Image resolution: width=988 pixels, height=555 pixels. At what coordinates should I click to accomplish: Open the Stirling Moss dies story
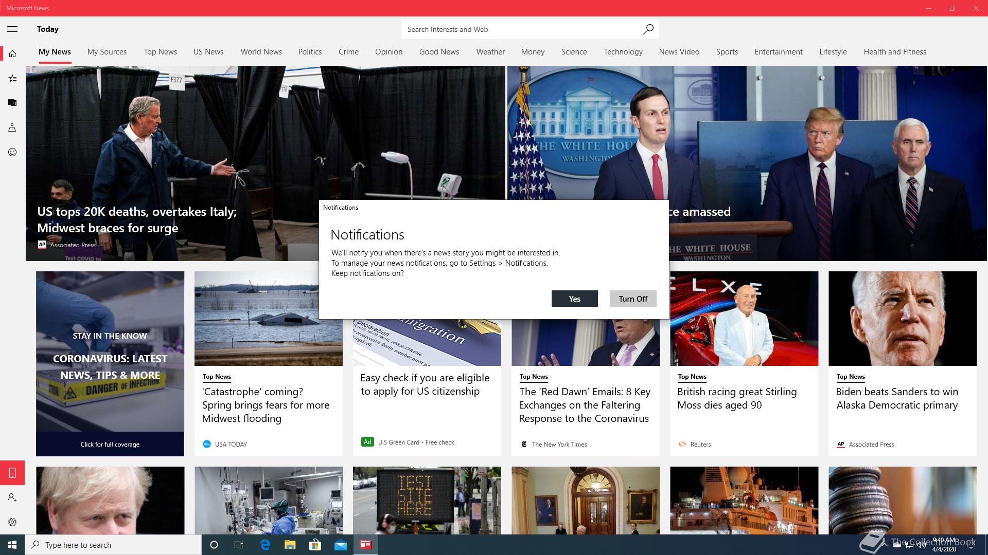(737, 398)
